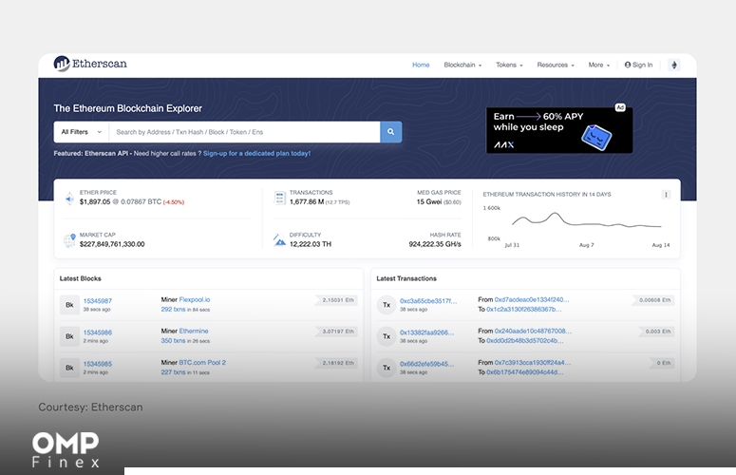Image resolution: width=736 pixels, height=475 pixels.
Task: Click the $1,897.05 ether price value
Action: pyautogui.click(x=95, y=201)
